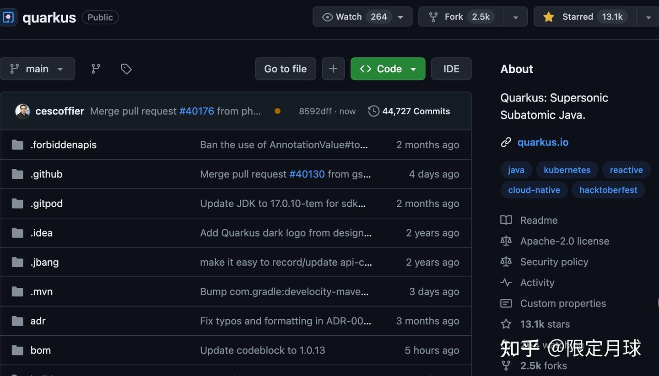
Task: View the 44,727 Commits history
Action: (x=416, y=111)
